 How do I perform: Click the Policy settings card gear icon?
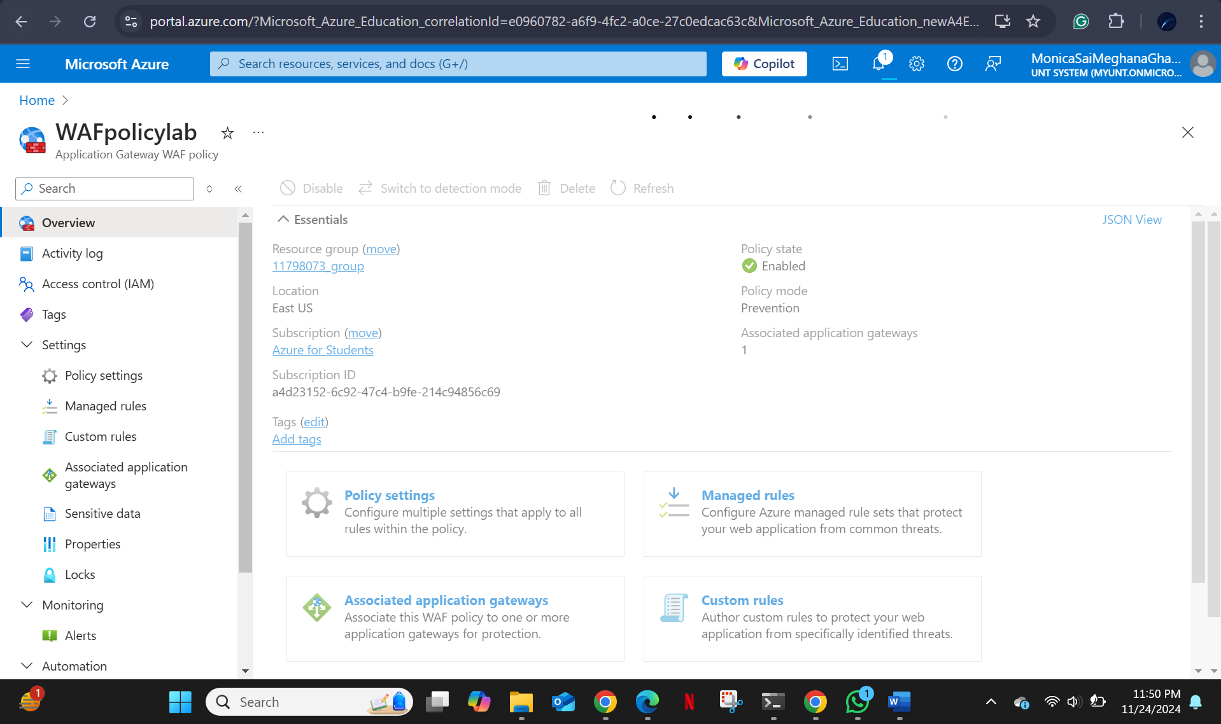317,503
